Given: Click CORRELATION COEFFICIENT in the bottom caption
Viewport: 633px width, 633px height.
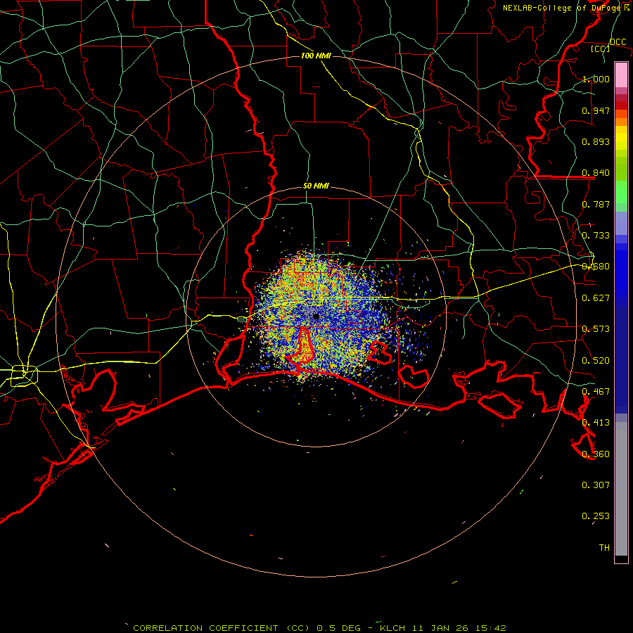Looking at the screenshot, I should pyautogui.click(x=205, y=628).
